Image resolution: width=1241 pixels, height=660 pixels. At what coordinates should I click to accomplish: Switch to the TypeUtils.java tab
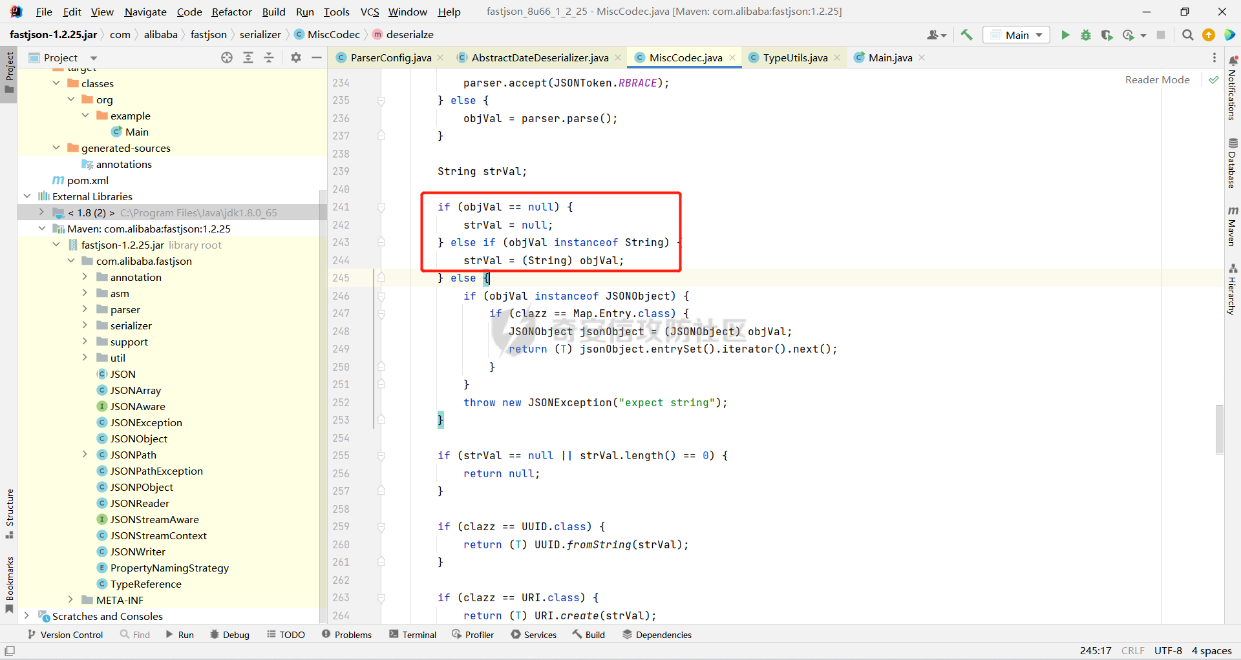pos(794,57)
